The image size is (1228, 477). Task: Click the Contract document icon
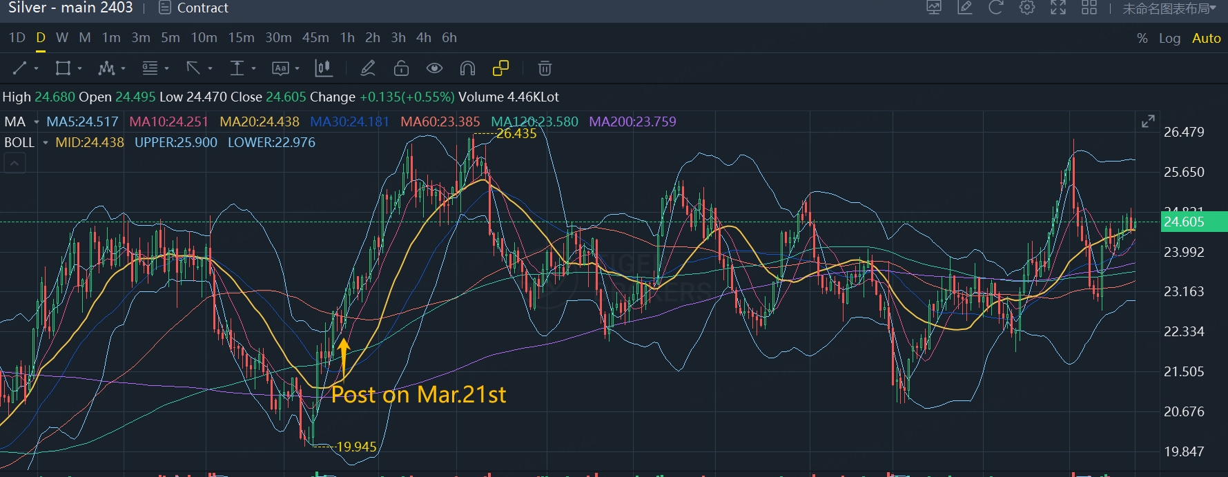pyautogui.click(x=164, y=8)
